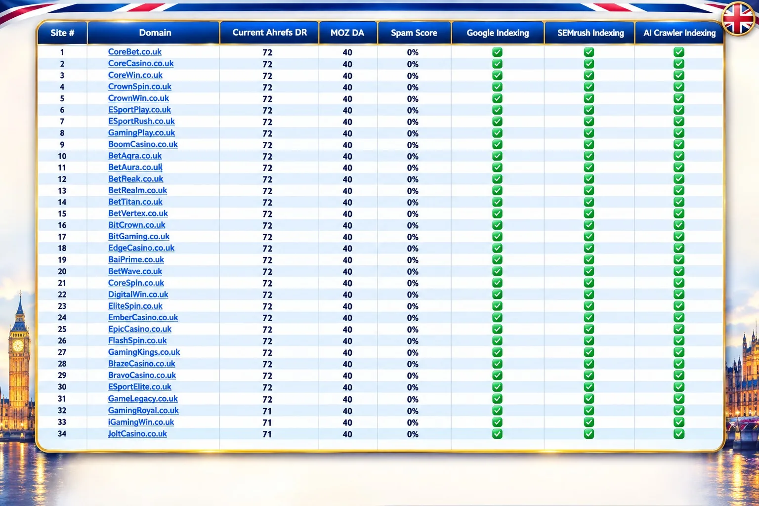Select the Spam Score 0% for BetVertex.co.uk
The width and height of the screenshot is (759, 506).
coord(413,214)
